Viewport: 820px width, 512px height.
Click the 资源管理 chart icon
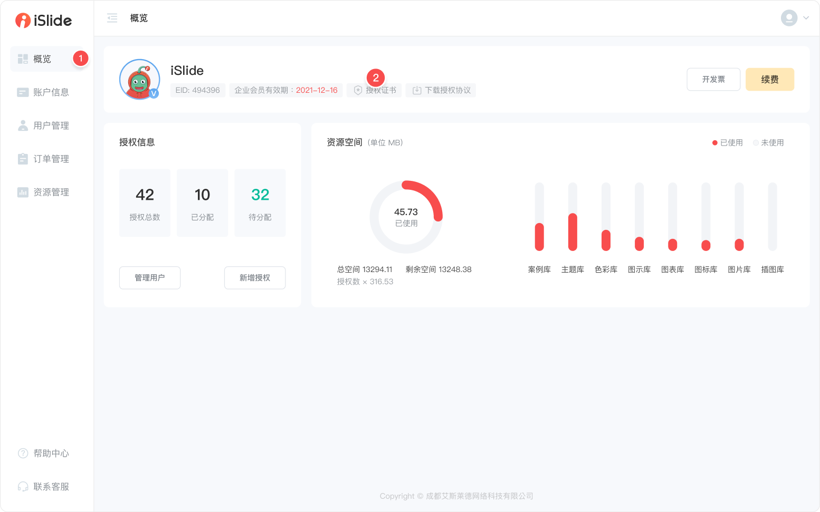point(23,192)
